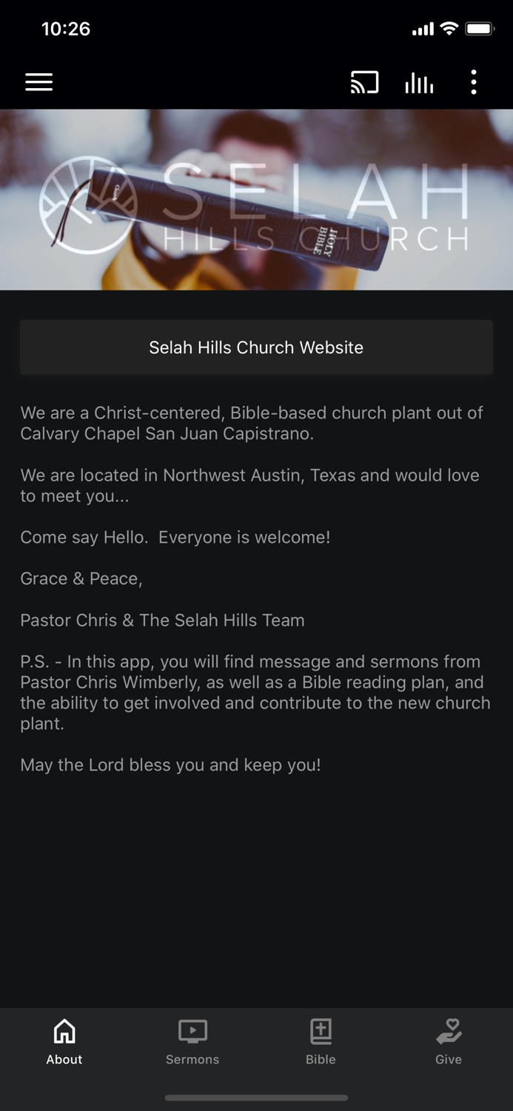Open Selah Hills Church Website
The width and height of the screenshot is (513, 1111).
pos(256,347)
